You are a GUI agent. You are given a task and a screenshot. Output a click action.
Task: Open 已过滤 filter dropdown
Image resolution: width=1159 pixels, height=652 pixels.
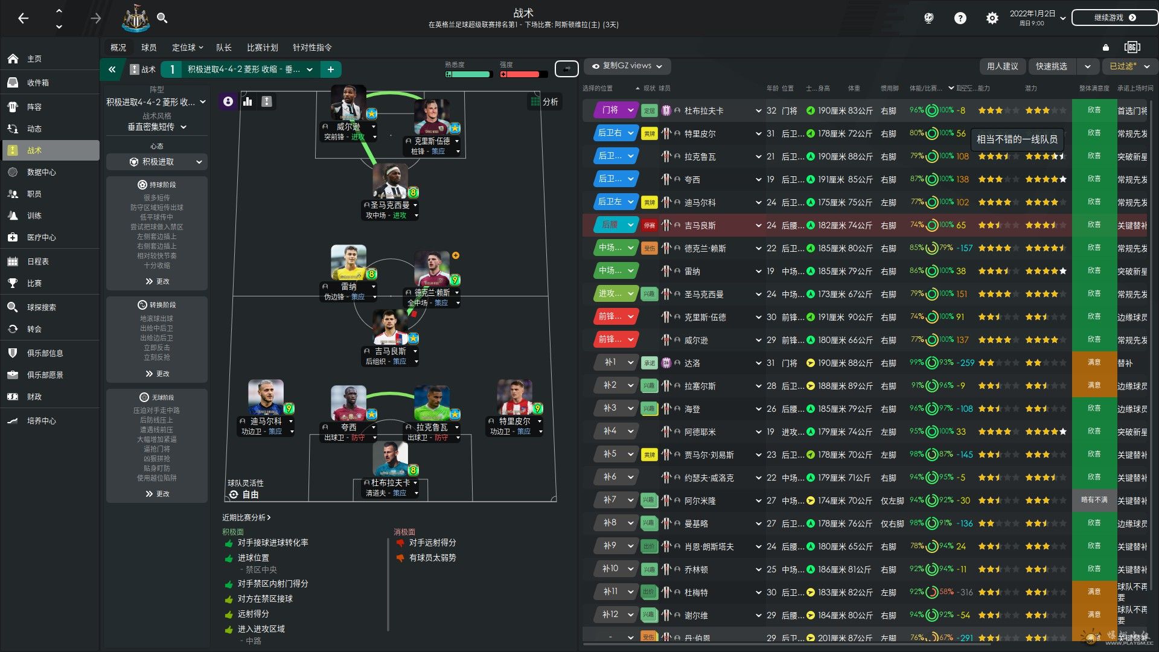pos(1129,66)
